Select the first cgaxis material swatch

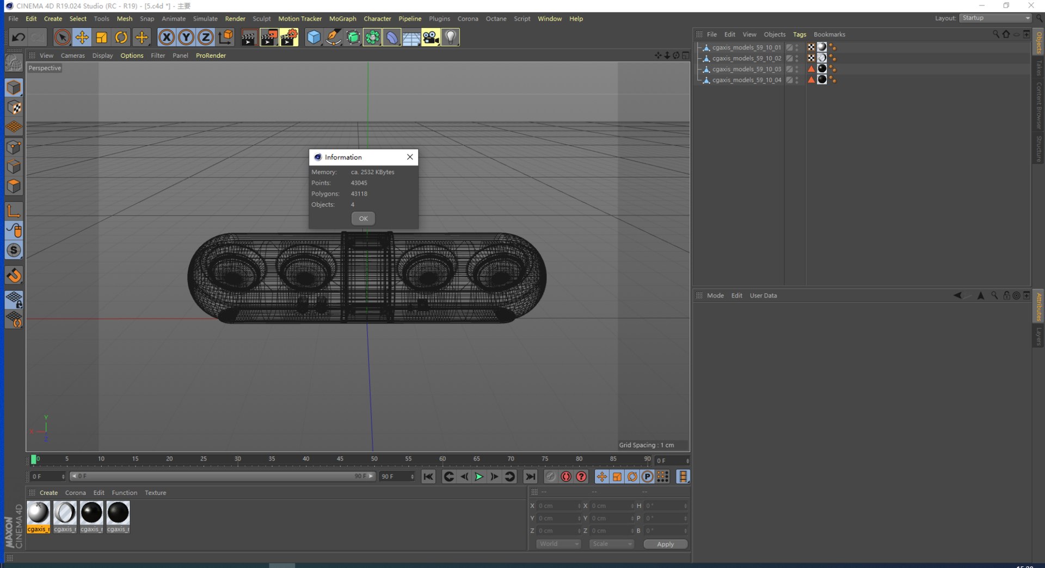point(38,513)
